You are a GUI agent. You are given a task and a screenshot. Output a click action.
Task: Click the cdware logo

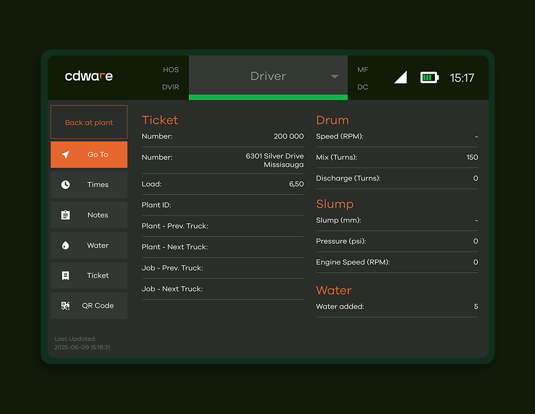point(89,76)
